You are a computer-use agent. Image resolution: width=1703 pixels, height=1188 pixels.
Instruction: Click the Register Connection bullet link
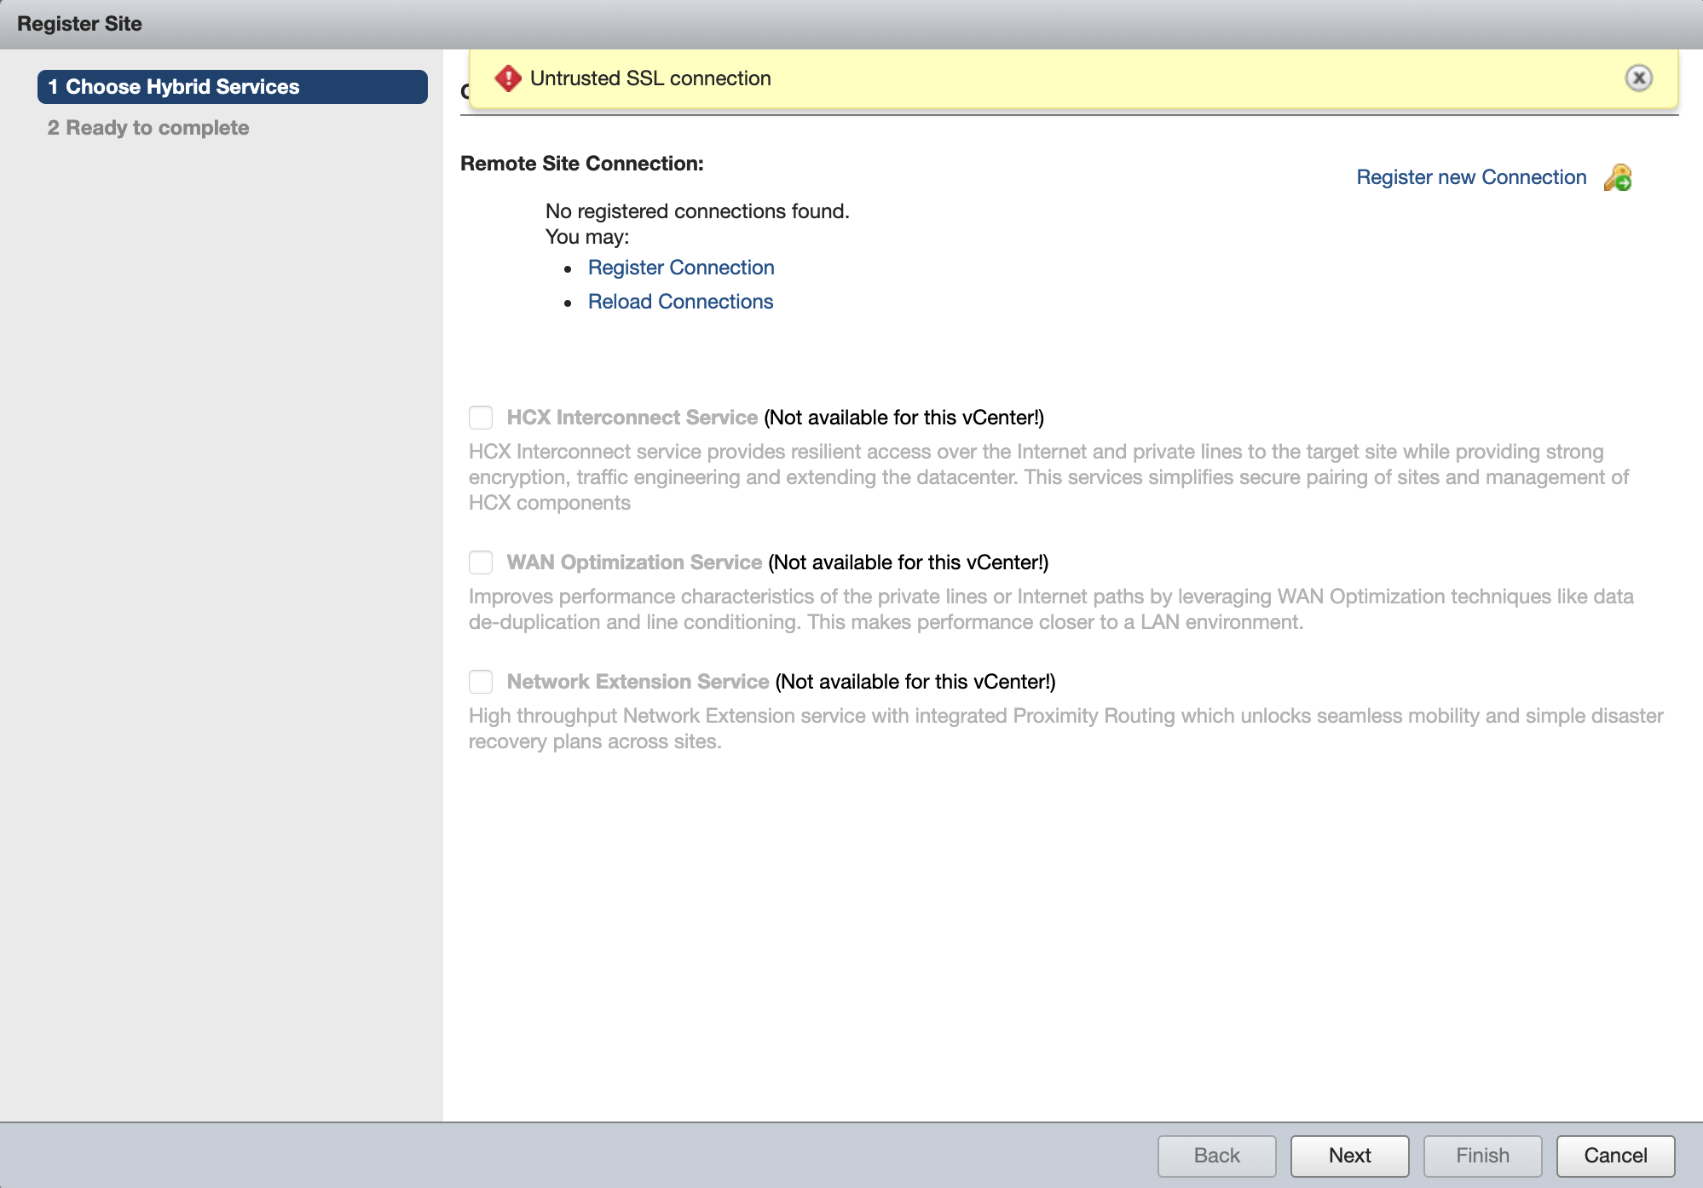pyautogui.click(x=680, y=268)
